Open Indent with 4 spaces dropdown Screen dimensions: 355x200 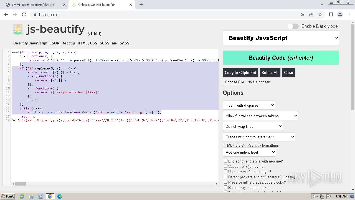(249, 105)
